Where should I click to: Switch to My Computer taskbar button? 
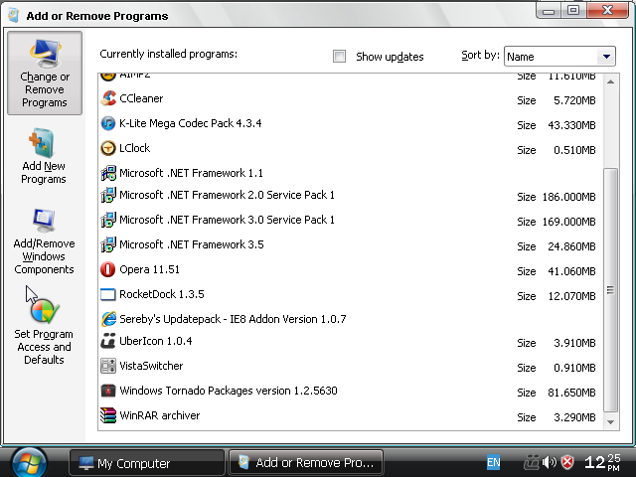(147, 463)
